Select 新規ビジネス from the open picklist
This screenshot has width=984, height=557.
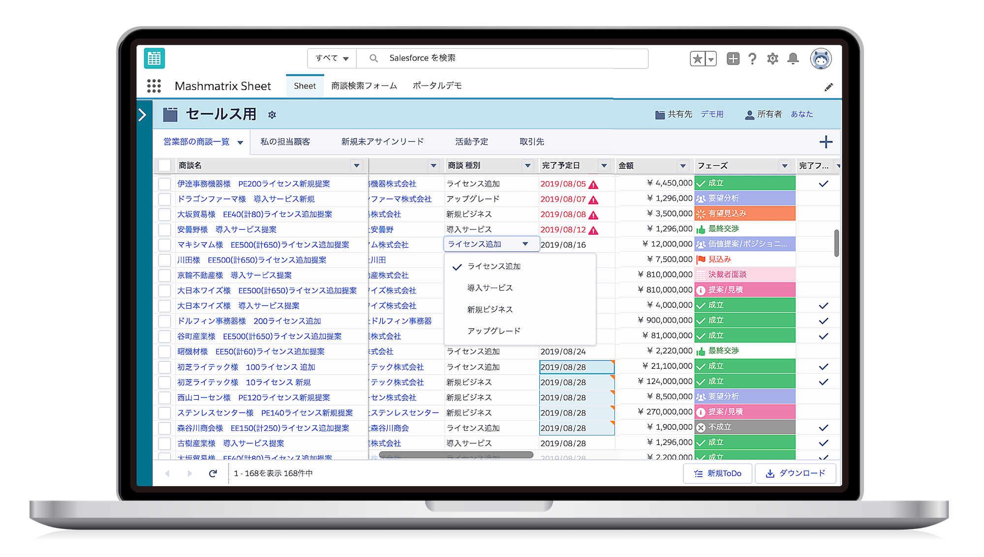click(x=490, y=309)
